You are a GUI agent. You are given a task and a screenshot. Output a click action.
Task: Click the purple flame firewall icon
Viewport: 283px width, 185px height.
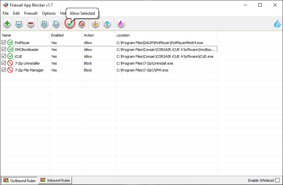pyautogui.click(x=121, y=23)
